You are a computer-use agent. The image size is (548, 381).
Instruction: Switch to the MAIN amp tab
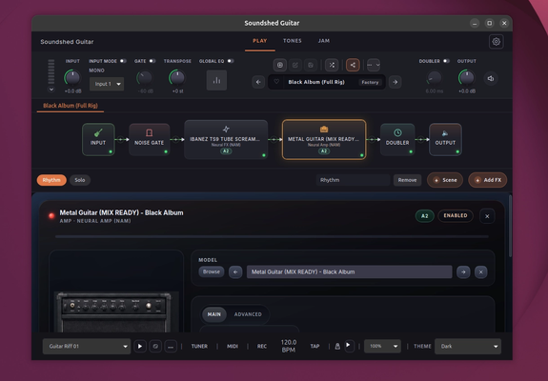click(x=214, y=314)
